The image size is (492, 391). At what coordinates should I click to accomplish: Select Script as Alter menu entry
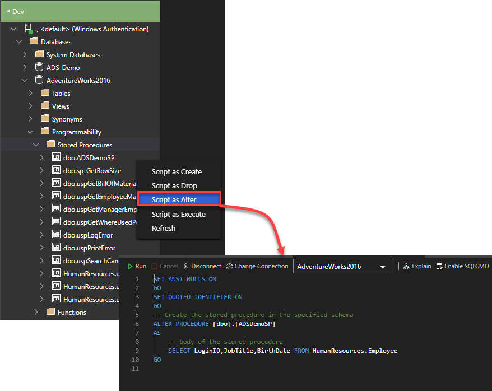(x=179, y=199)
